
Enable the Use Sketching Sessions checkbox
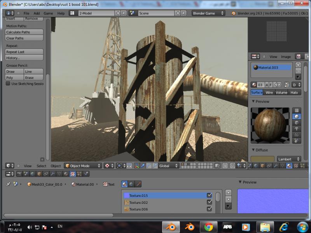coord(8,83)
